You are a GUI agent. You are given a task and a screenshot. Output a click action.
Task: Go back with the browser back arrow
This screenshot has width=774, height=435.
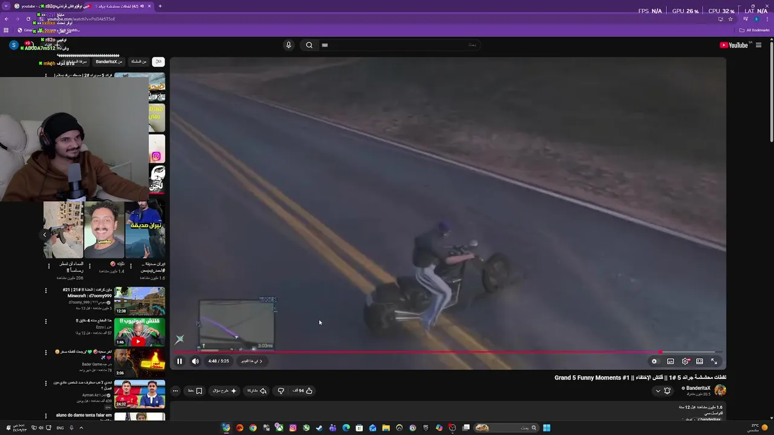7,19
